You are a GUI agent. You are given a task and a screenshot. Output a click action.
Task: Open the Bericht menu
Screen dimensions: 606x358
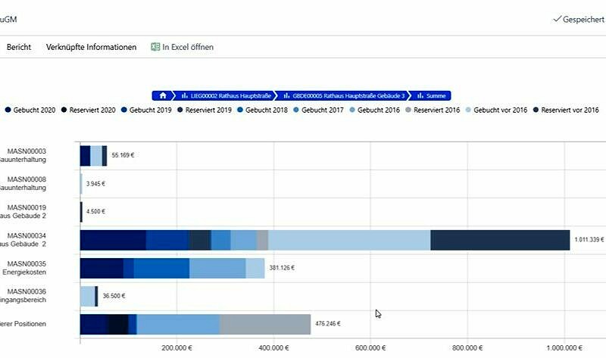point(18,47)
